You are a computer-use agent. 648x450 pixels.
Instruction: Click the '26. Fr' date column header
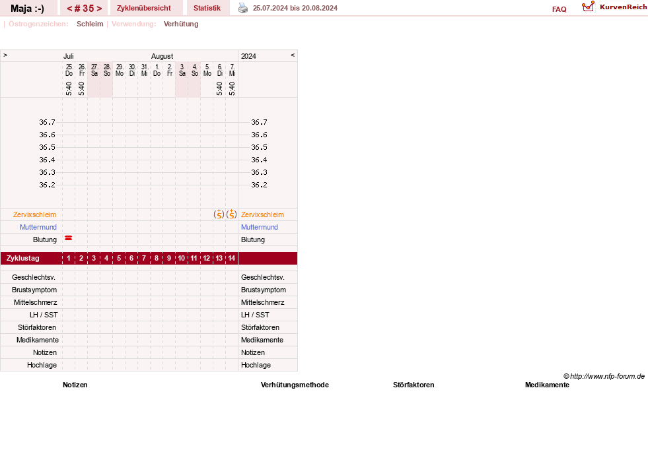tap(82, 70)
